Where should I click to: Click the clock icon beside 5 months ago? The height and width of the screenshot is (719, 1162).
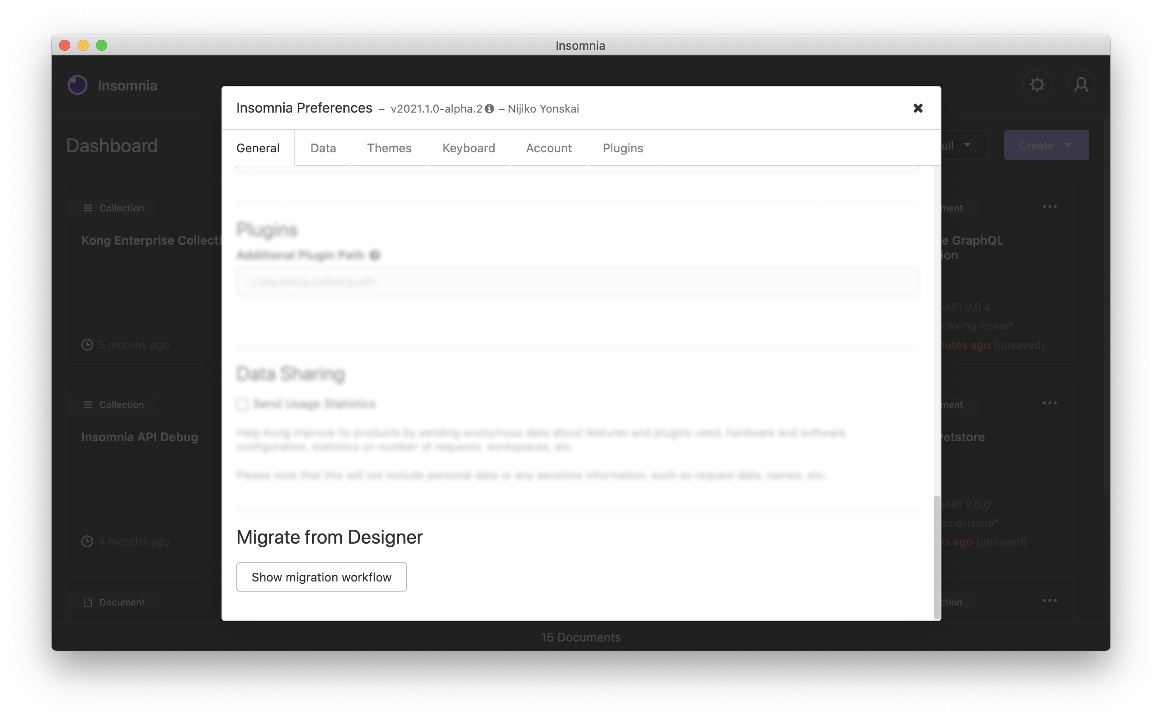87,345
